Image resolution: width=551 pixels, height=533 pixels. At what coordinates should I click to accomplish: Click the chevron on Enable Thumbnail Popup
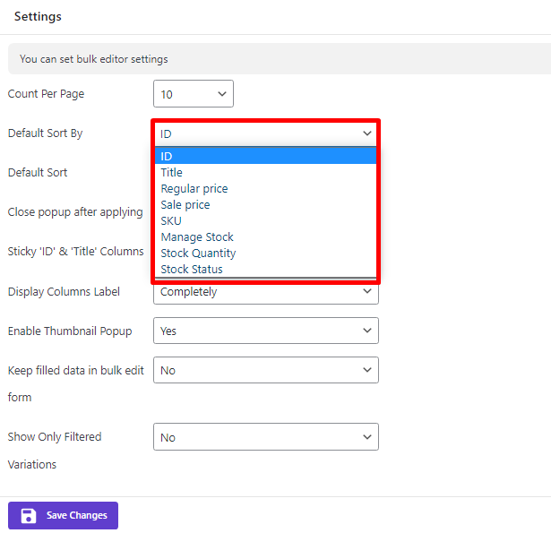(367, 331)
